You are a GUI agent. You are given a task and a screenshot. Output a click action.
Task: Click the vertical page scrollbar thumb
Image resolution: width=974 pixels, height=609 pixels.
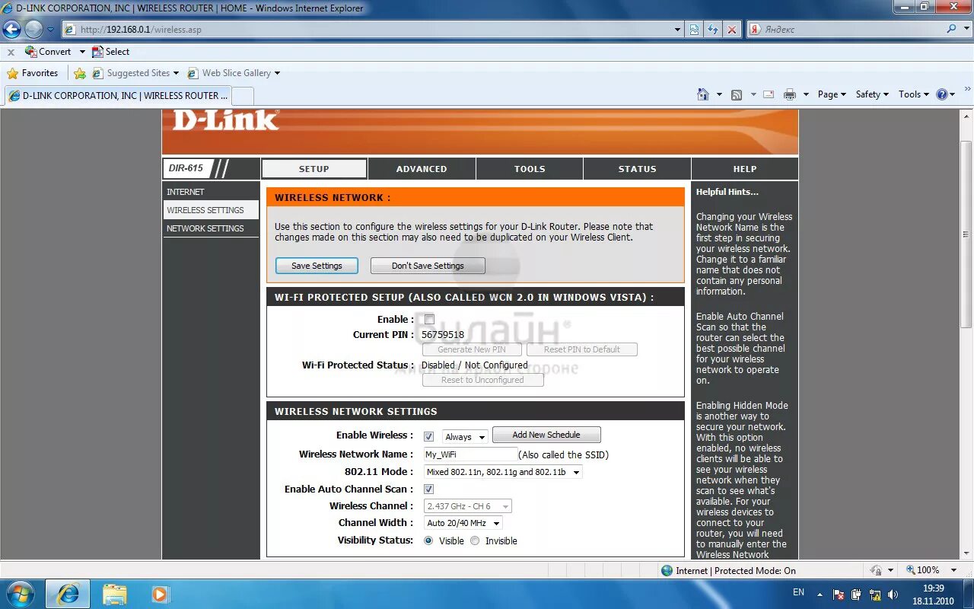click(x=966, y=234)
